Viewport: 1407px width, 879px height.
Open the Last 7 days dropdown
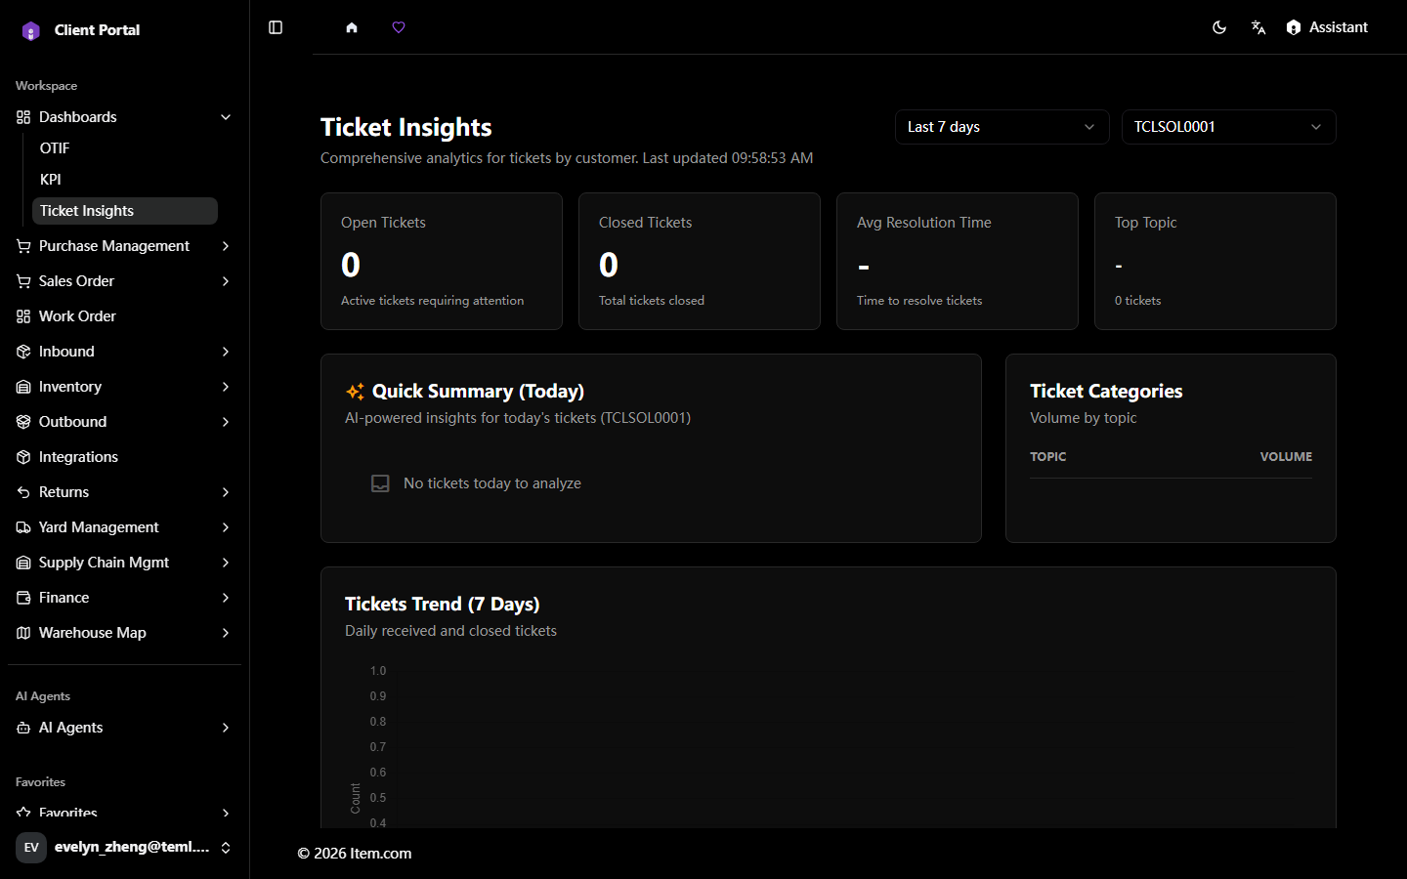[1002, 127]
